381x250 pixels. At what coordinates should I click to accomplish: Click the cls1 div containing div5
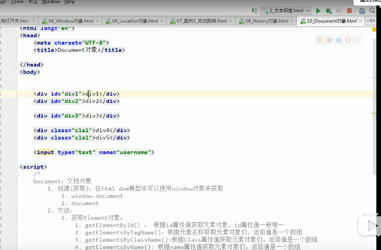click(x=82, y=138)
